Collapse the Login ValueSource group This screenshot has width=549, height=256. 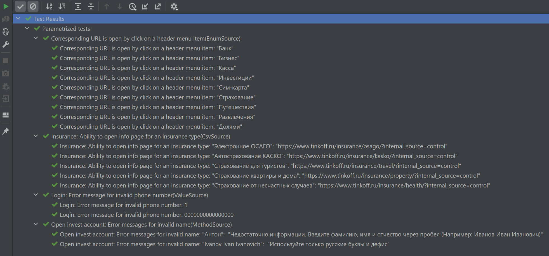click(x=36, y=195)
